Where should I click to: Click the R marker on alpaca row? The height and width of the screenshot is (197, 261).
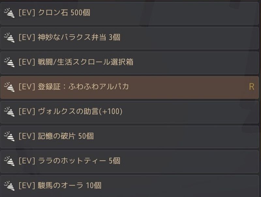[x=251, y=87]
